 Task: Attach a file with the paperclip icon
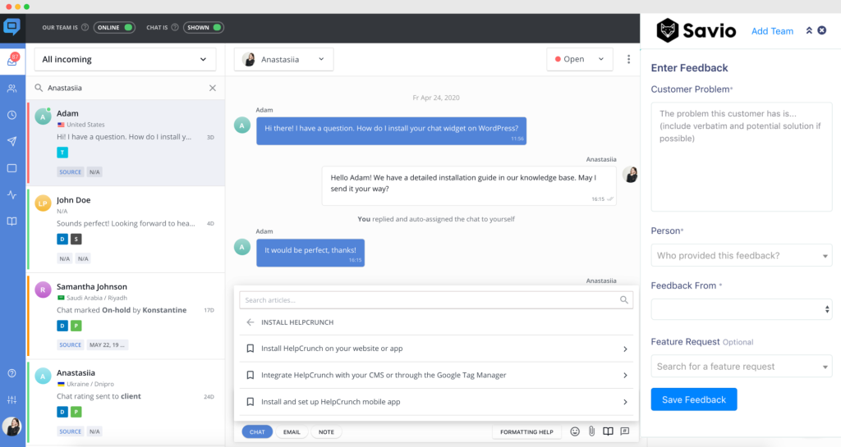(x=591, y=431)
